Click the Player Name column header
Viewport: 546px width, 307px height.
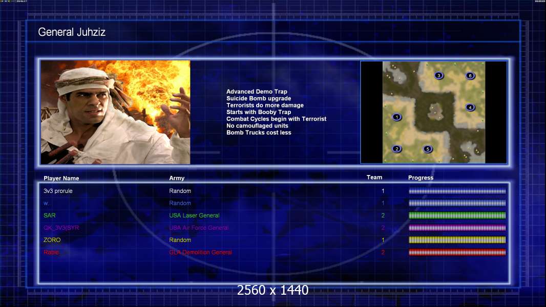tap(61, 179)
